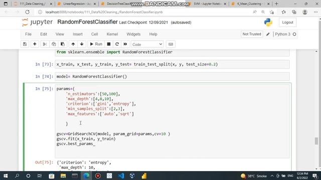Open the Cell menu
This screenshot has height=180, width=321.
95,34
